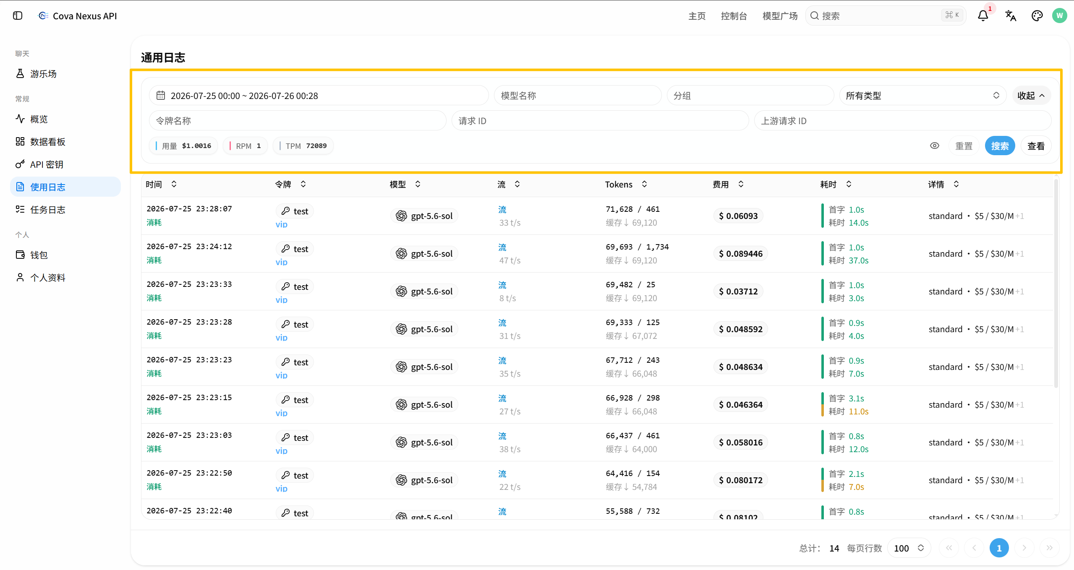This screenshot has width=1074, height=570.
Task: Open 钱包 wallet in sidebar
Action: (65, 255)
